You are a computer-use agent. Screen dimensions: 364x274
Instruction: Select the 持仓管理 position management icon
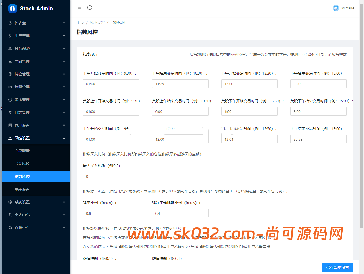tap(10, 74)
